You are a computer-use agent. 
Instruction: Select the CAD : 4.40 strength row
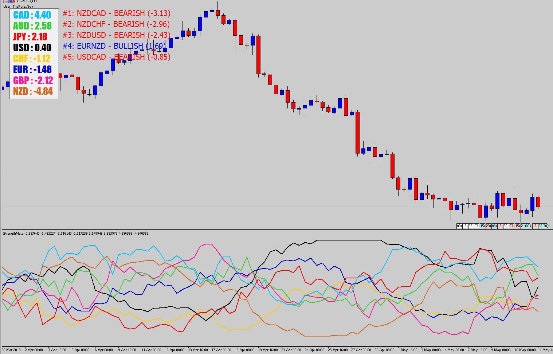click(32, 15)
